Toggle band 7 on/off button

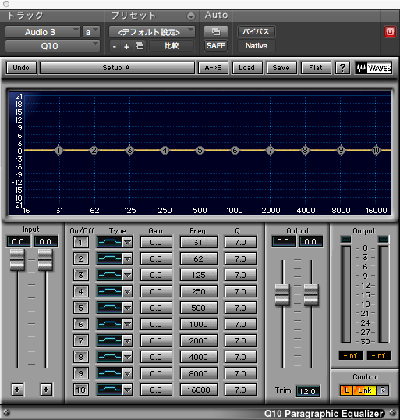point(80,340)
